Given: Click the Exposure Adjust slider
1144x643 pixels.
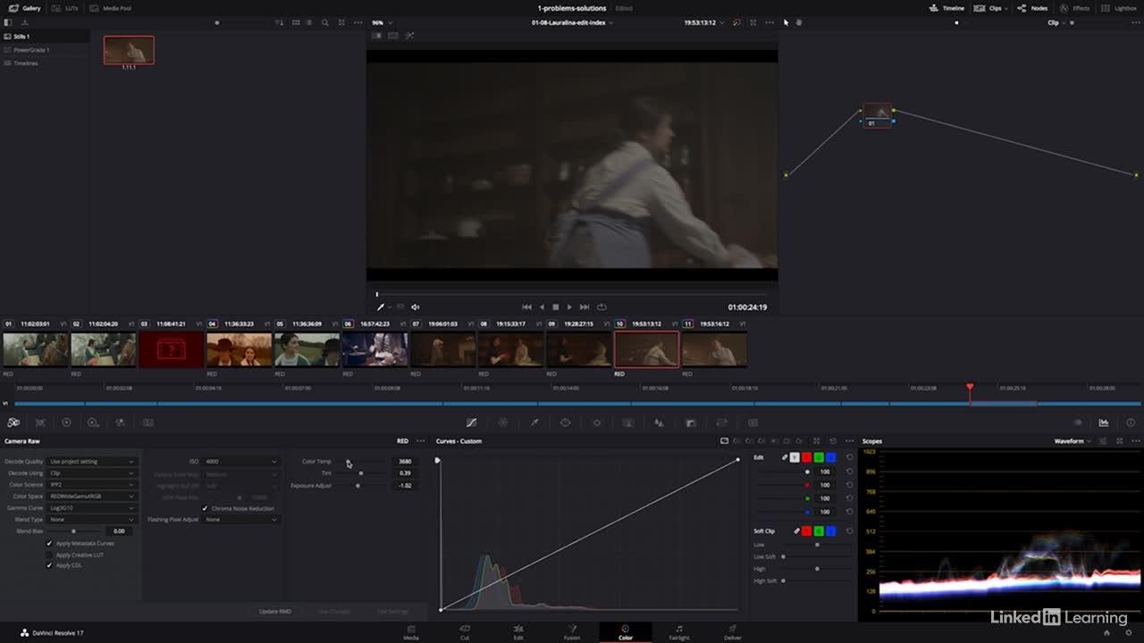Looking at the screenshot, I should click(358, 486).
